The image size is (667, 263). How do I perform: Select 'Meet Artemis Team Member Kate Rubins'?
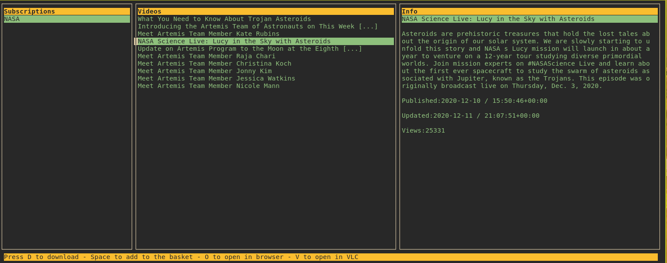208,34
